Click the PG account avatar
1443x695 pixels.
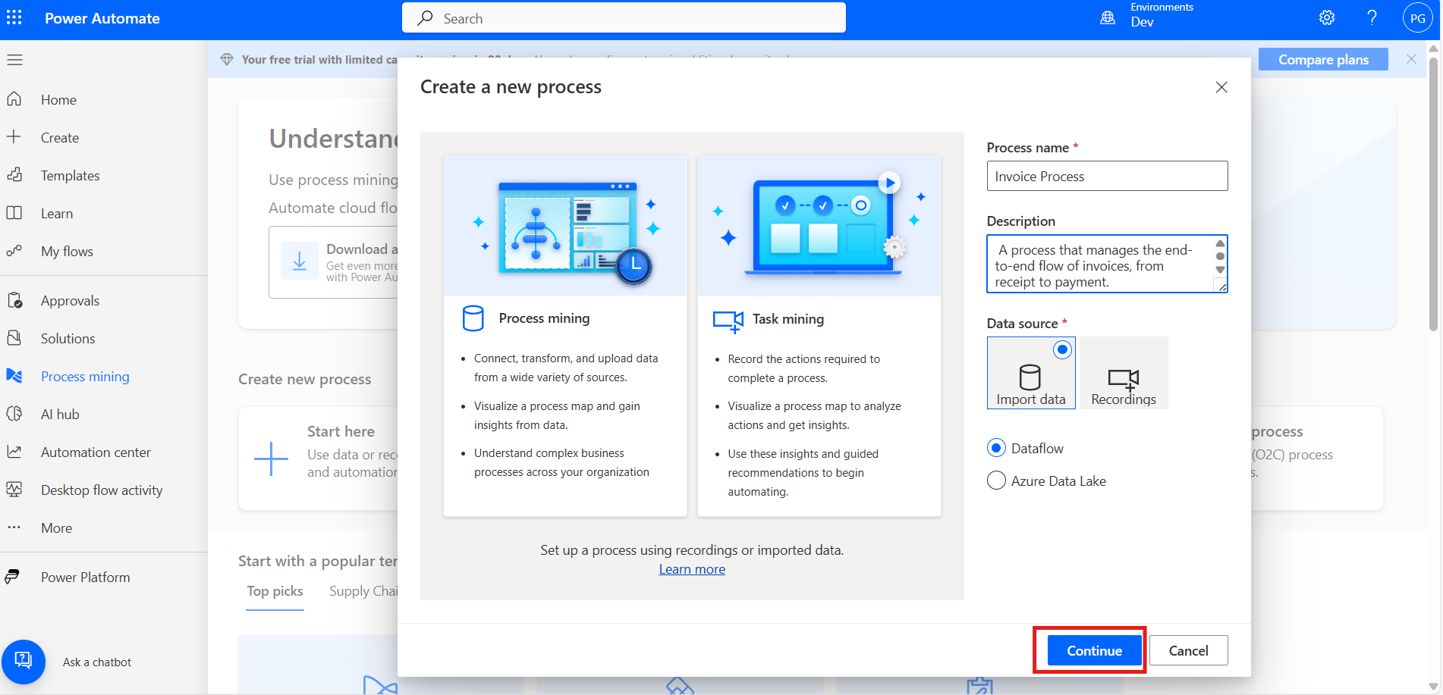click(1417, 18)
